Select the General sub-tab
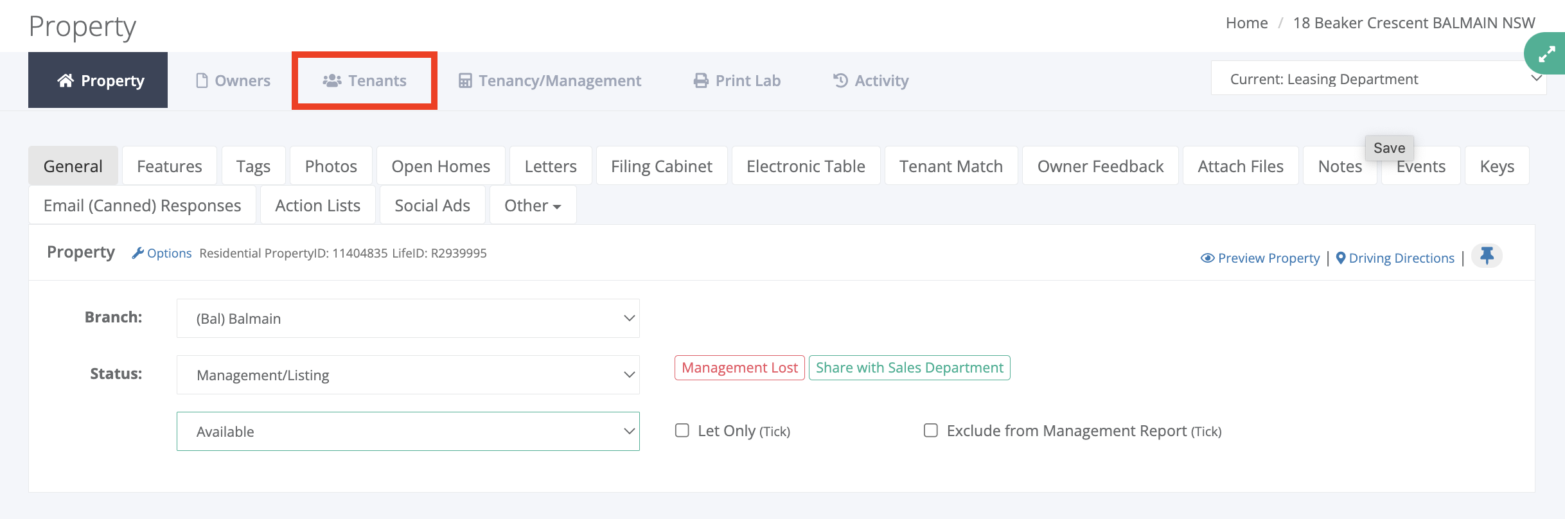The height and width of the screenshot is (519, 1565). (x=73, y=166)
